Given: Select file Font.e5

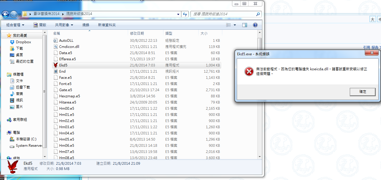Looking at the screenshot, I should pyautogui.click(x=65, y=84).
